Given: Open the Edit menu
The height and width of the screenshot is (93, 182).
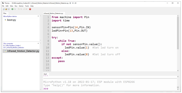Looking at the screenshot, I should coord(7,6).
